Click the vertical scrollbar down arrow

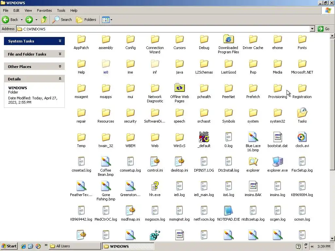(x=332, y=239)
